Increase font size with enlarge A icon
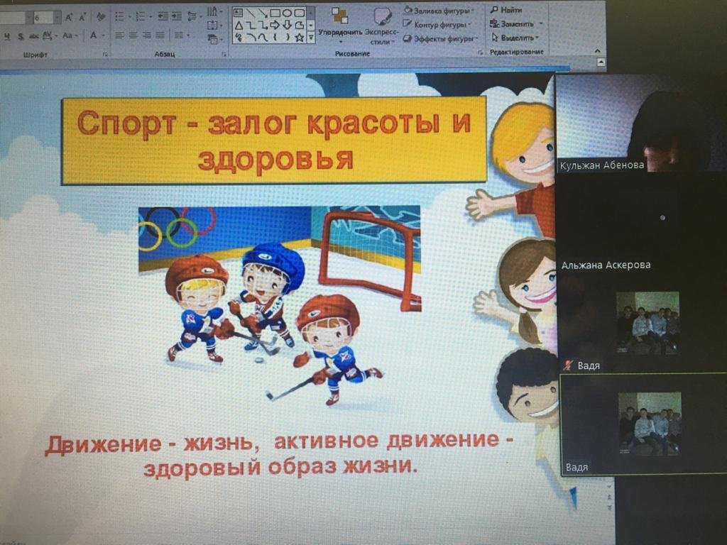This screenshot has width=727, height=545. tap(70, 16)
